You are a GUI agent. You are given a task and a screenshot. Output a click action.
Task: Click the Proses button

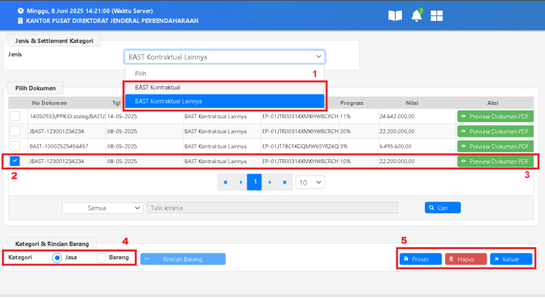point(421,259)
